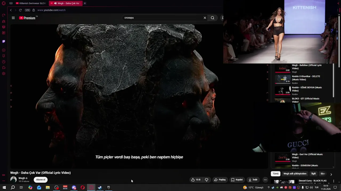Like the video with 15 B thumbs-up

click(x=196, y=180)
